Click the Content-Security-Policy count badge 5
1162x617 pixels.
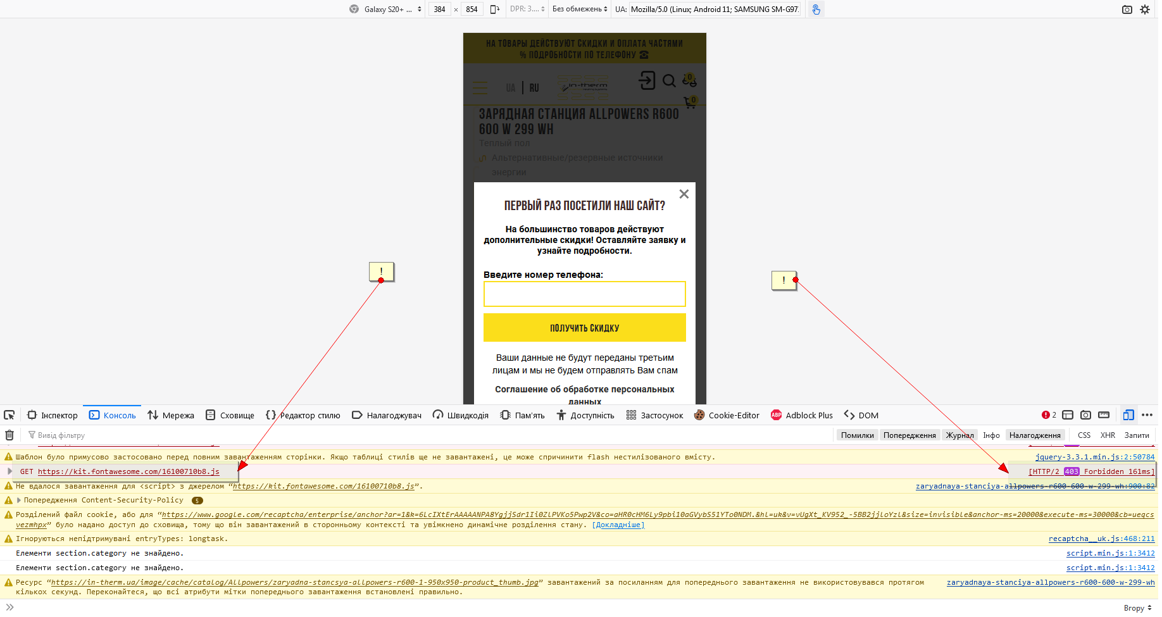(197, 500)
